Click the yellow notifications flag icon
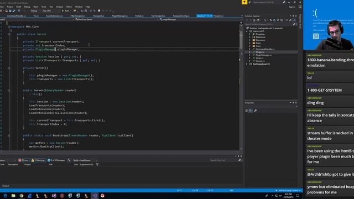The image size is (354, 199). click(244, 2)
